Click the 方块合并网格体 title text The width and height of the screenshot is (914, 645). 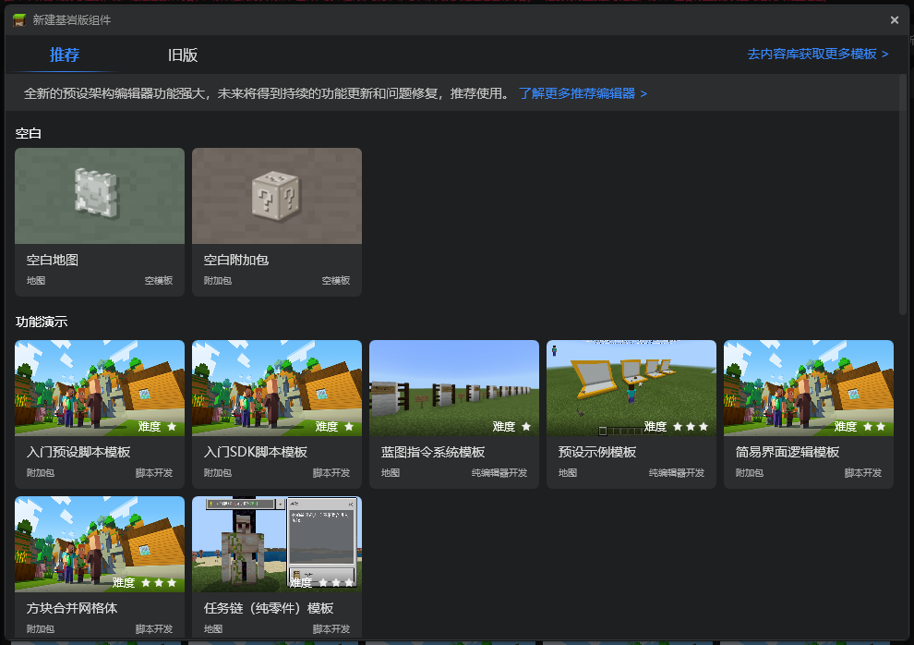(x=72, y=608)
